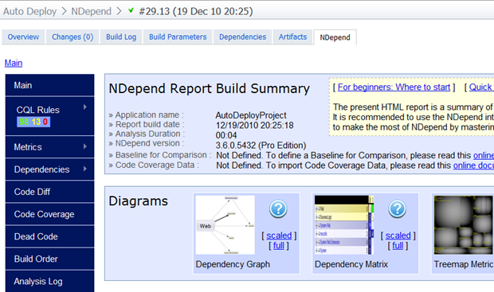Viewport: 494px width, 292px height.
Task: Open the Build Parameters tab
Action: tap(178, 37)
